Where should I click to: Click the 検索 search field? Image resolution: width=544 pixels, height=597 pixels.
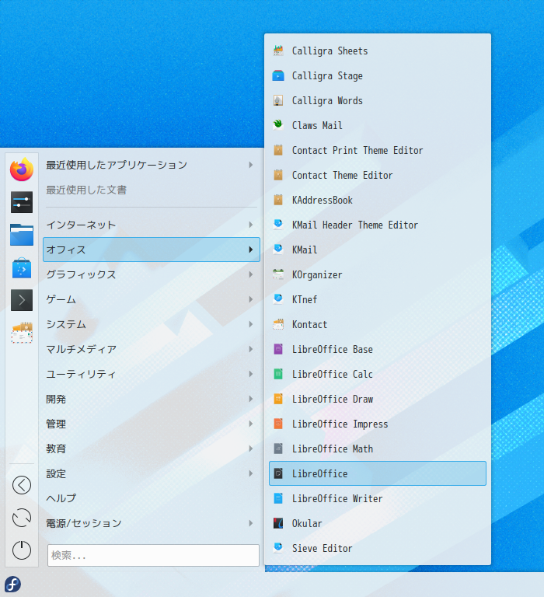(153, 555)
